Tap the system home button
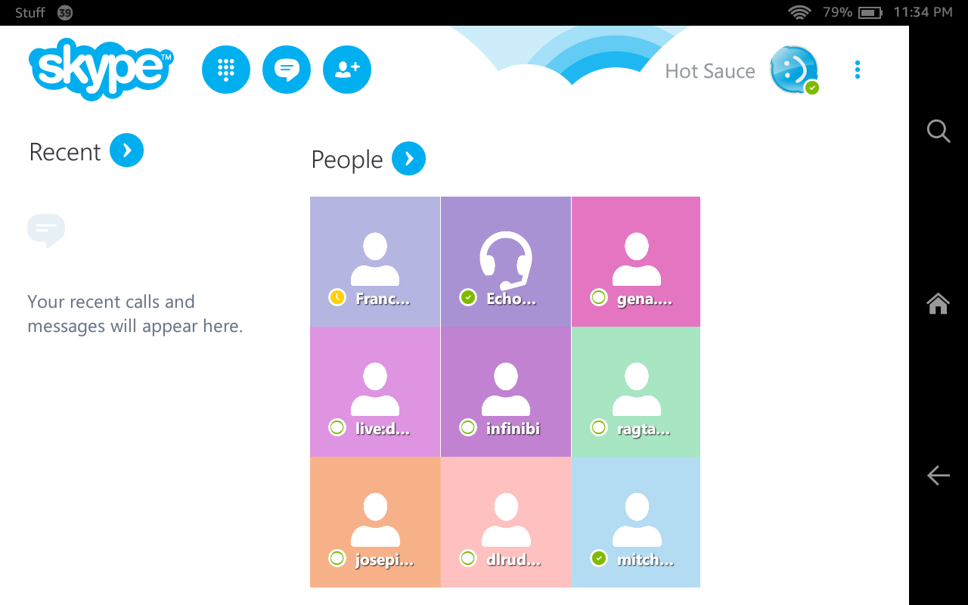The height and width of the screenshot is (605, 968). (939, 303)
